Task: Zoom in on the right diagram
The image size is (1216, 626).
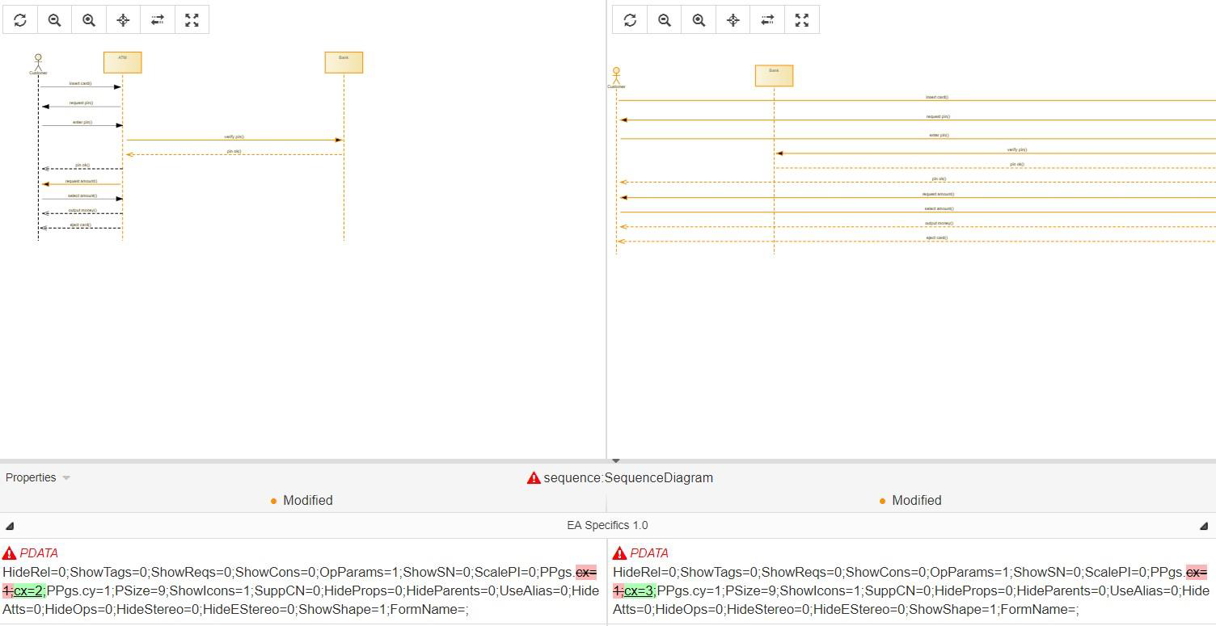Action: 699,19
